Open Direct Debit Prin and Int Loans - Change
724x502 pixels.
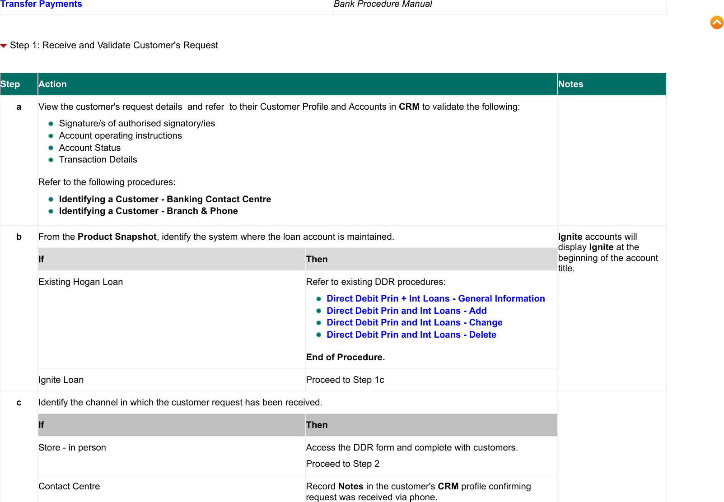tap(414, 322)
